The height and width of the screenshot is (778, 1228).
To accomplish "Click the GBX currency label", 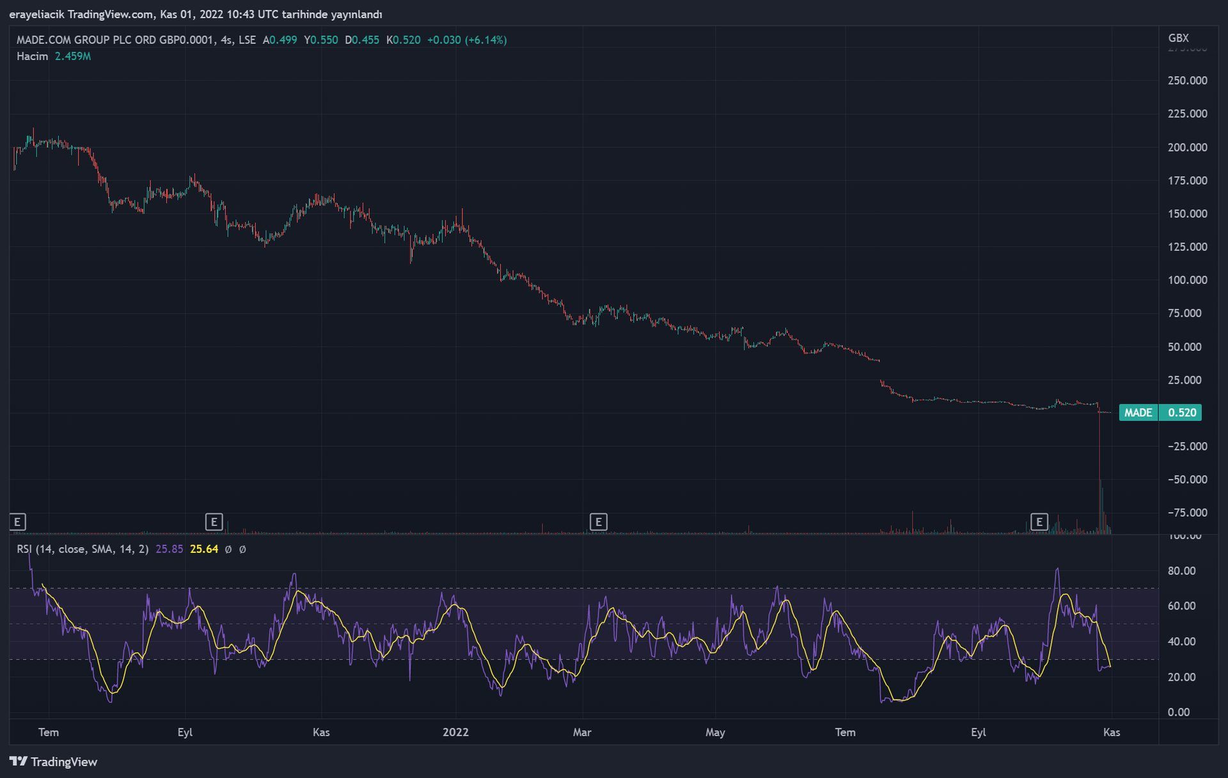I will (x=1178, y=38).
